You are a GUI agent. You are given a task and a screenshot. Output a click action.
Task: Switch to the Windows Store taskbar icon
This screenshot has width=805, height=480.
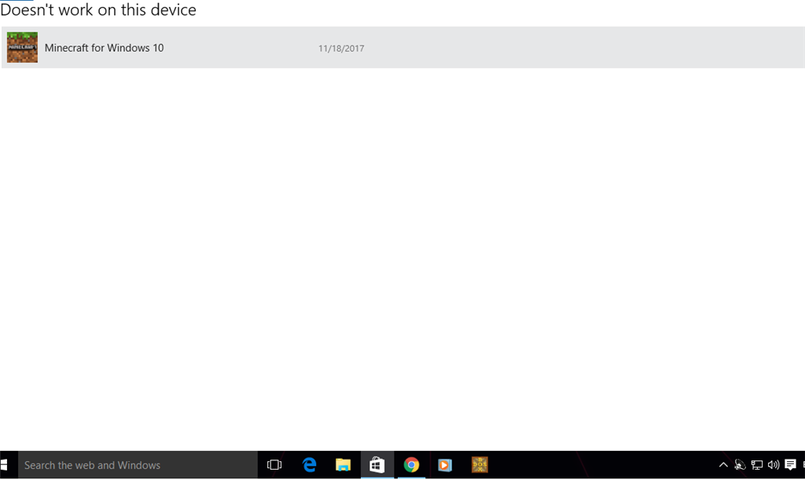tap(377, 464)
